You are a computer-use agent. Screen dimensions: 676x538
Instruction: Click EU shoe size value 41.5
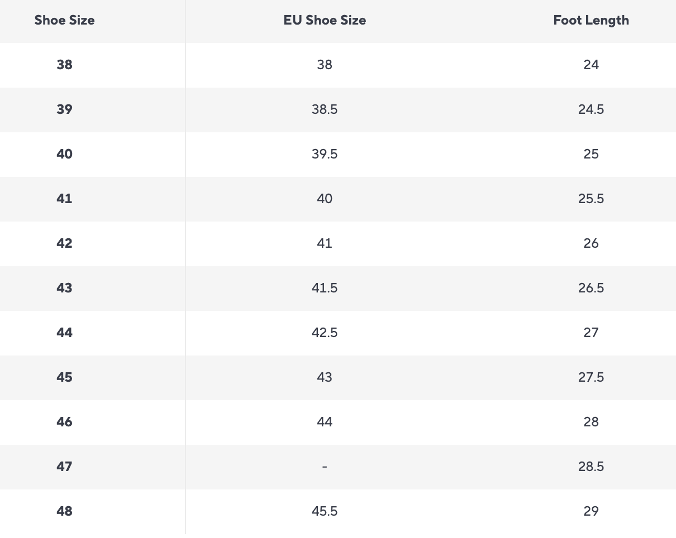tap(325, 288)
